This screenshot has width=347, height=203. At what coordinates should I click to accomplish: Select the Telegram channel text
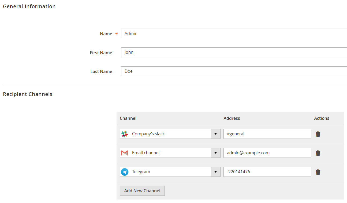(x=141, y=172)
